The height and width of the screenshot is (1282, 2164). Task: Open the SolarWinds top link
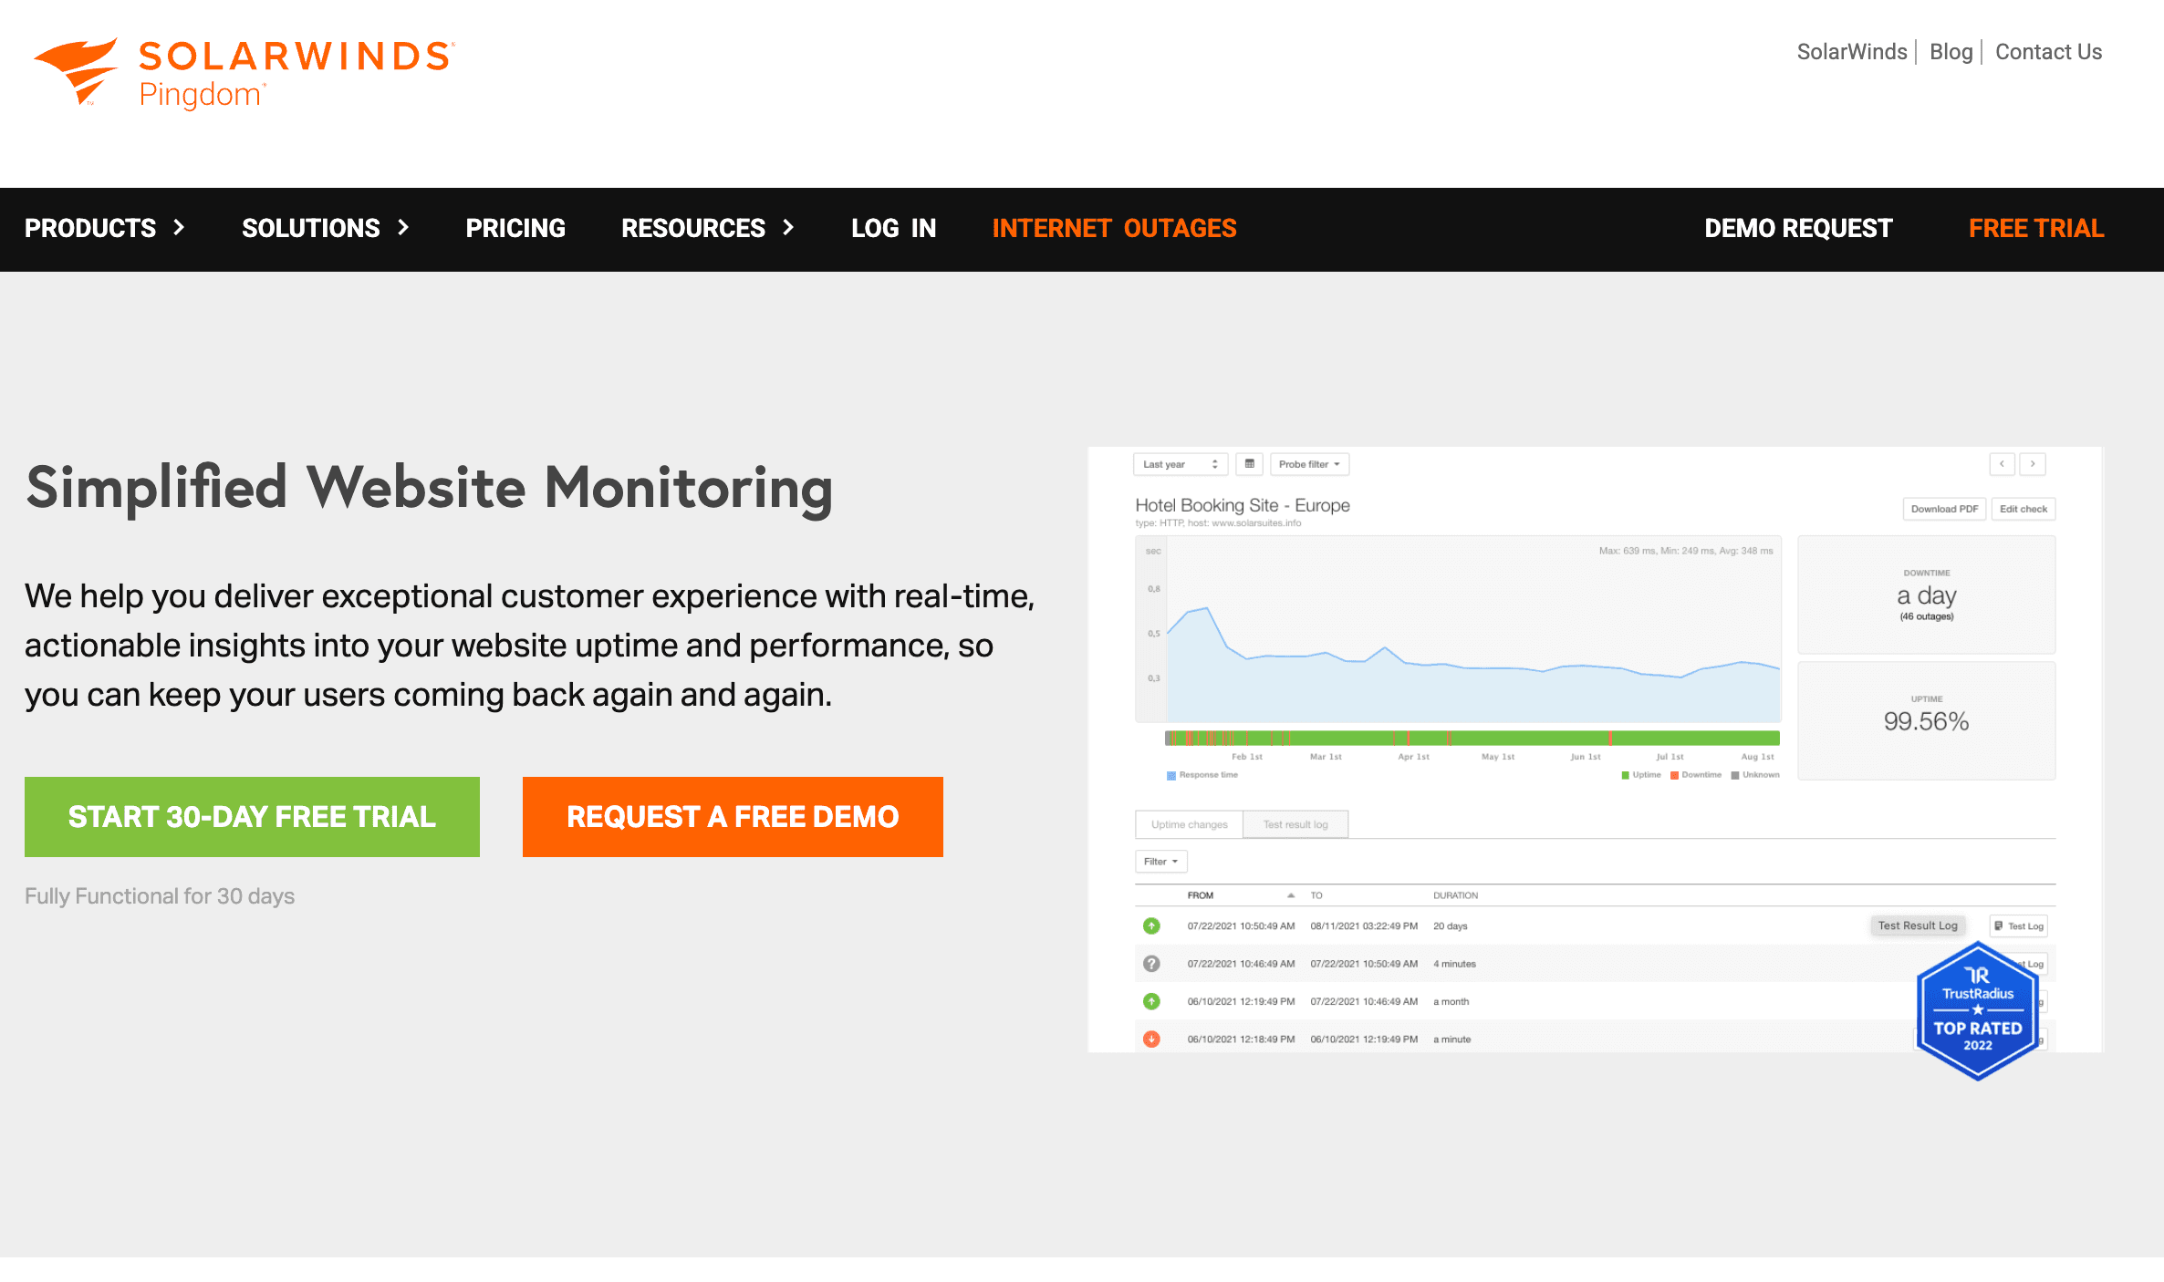click(x=1851, y=52)
